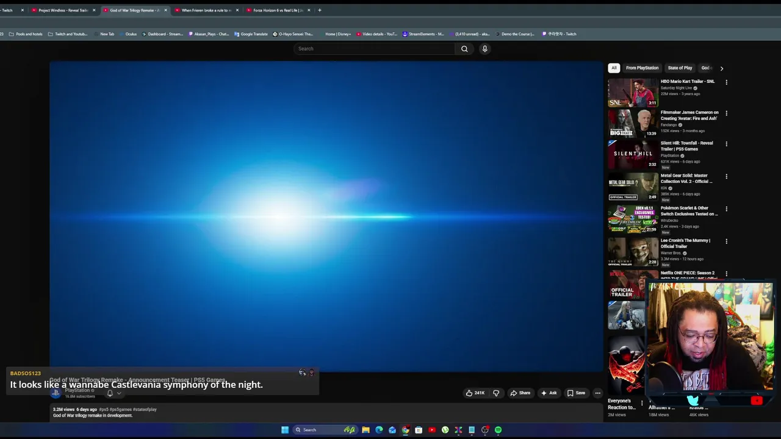Open YouTube app from the taskbar
The width and height of the screenshot is (781, 439).
432,430
